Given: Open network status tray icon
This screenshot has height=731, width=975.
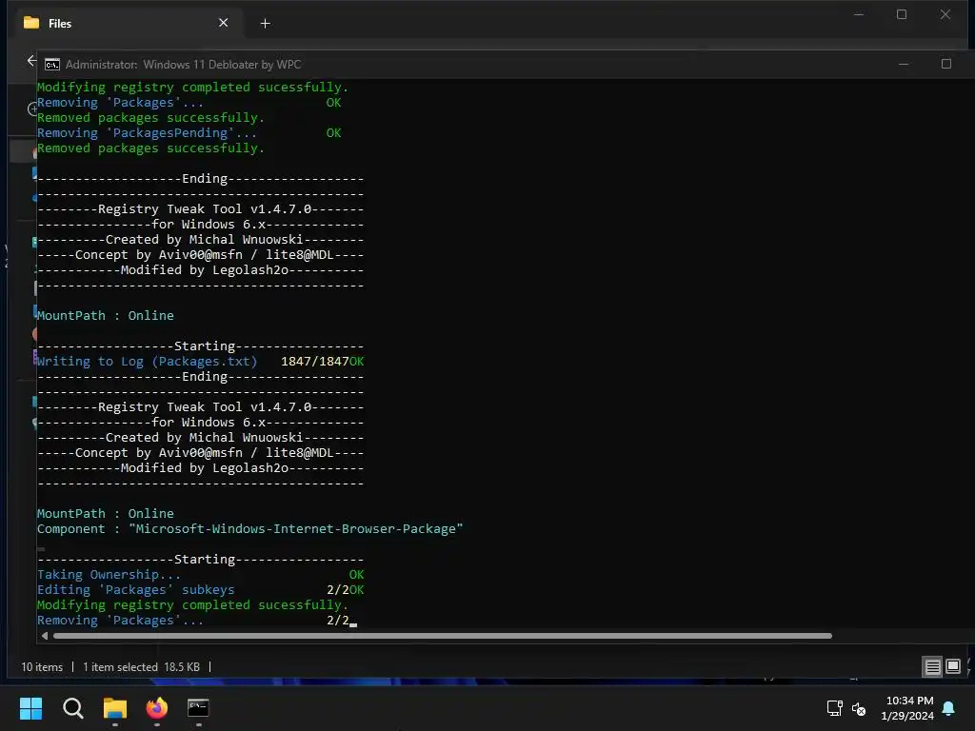Looking at the screenshot, I should (x=834, y=708).
